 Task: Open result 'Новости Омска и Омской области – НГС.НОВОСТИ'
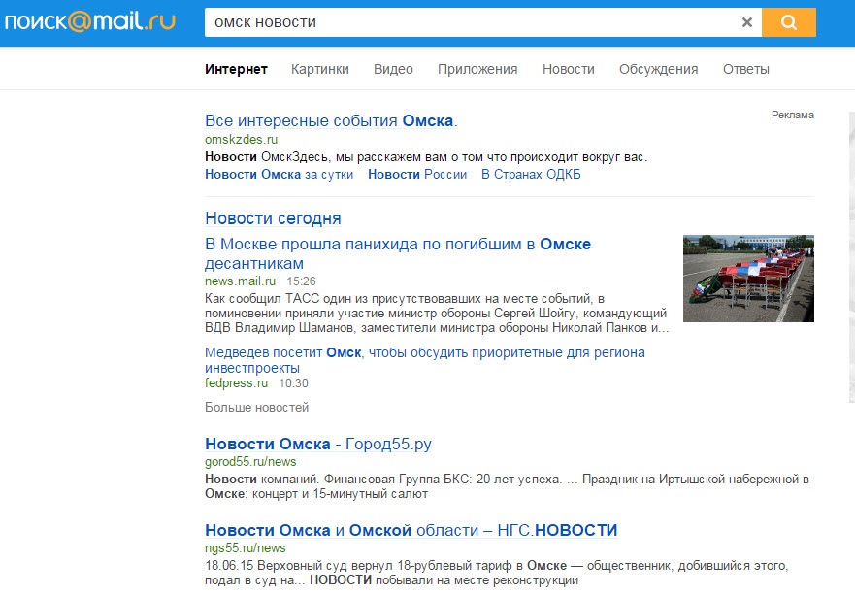click(x=411, y=530)
